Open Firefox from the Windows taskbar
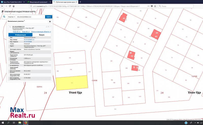Screen dimensions: 203x125 (x=25, y=123)
